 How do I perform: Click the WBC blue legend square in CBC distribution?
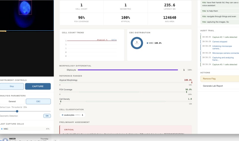(x=147, y=43)
